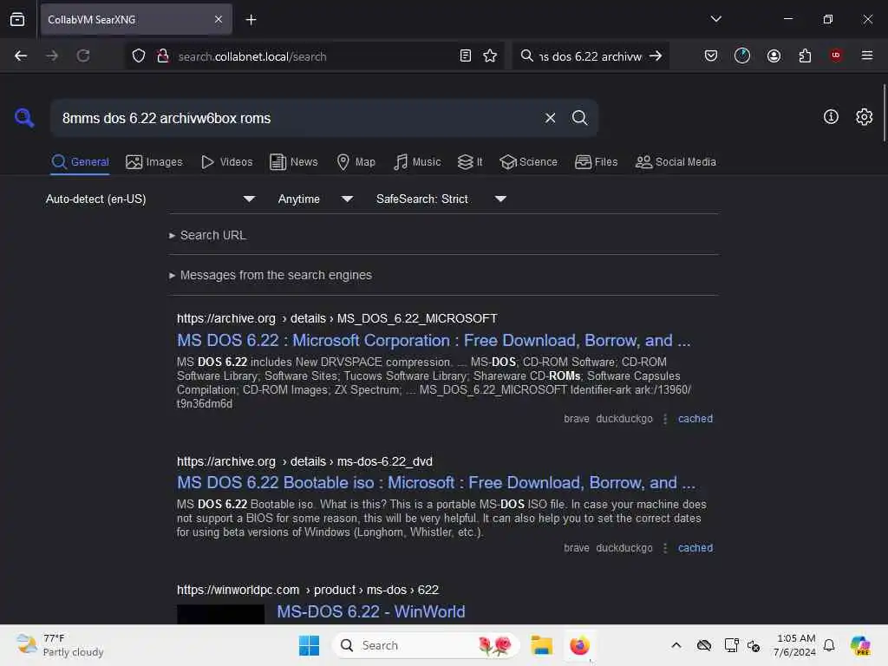Click archive.org MS_DOS_6.22_MICROSOFT URL breadcrumb
Screen dimensions: 888x666
pyautogui.click(x=336, y=318)
